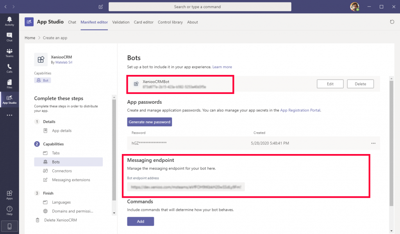Click the main content scrollbar thumb
The image size is (400, 234).
(x=391, y=143)
